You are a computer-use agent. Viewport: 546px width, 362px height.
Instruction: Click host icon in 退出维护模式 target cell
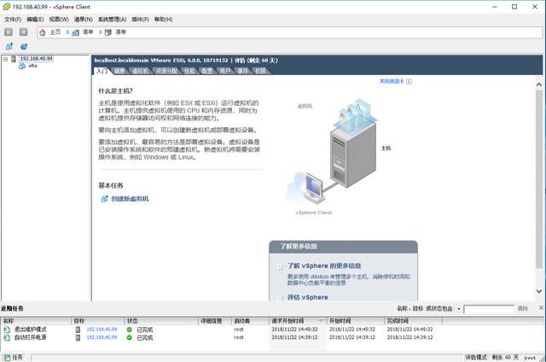[x=78, y=330]
